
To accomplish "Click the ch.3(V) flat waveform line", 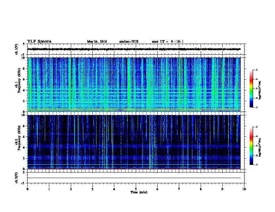I will [134, 178].
